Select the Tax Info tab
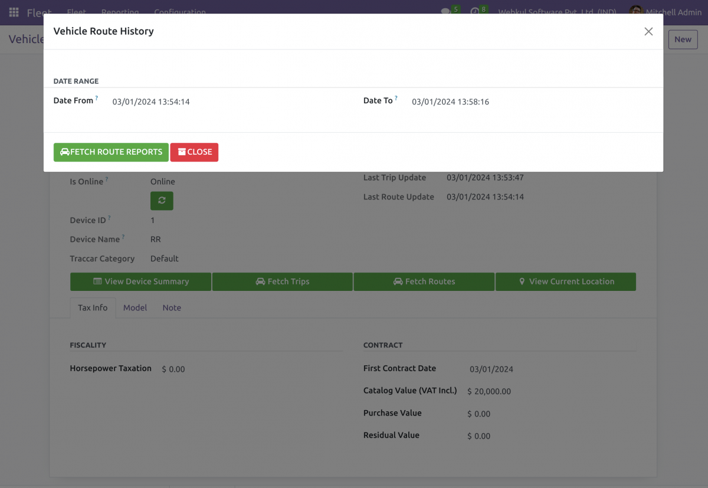 93,307
